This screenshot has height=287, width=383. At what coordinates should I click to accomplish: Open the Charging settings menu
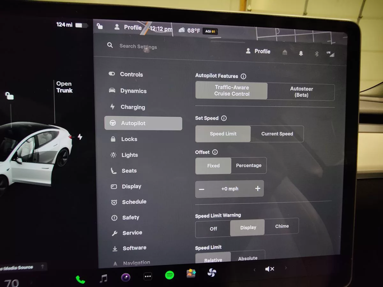point(132,107)
